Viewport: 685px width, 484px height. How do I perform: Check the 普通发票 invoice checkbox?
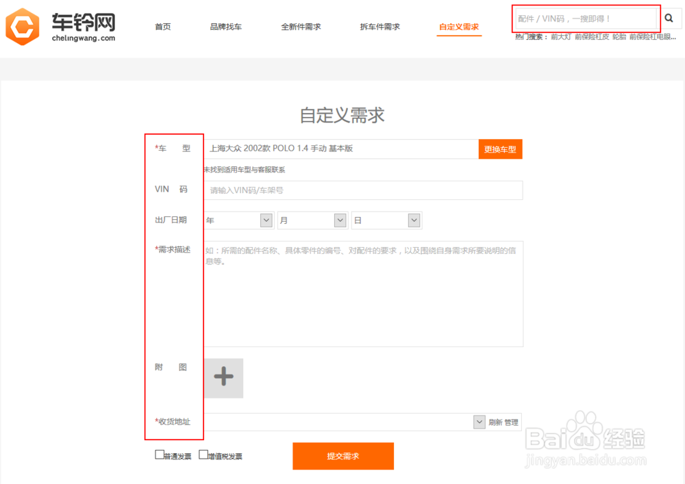click(160, 454)
